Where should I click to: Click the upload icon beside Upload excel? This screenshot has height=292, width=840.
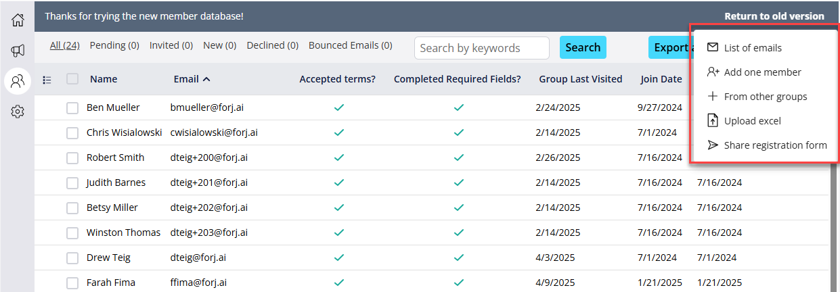712,120
